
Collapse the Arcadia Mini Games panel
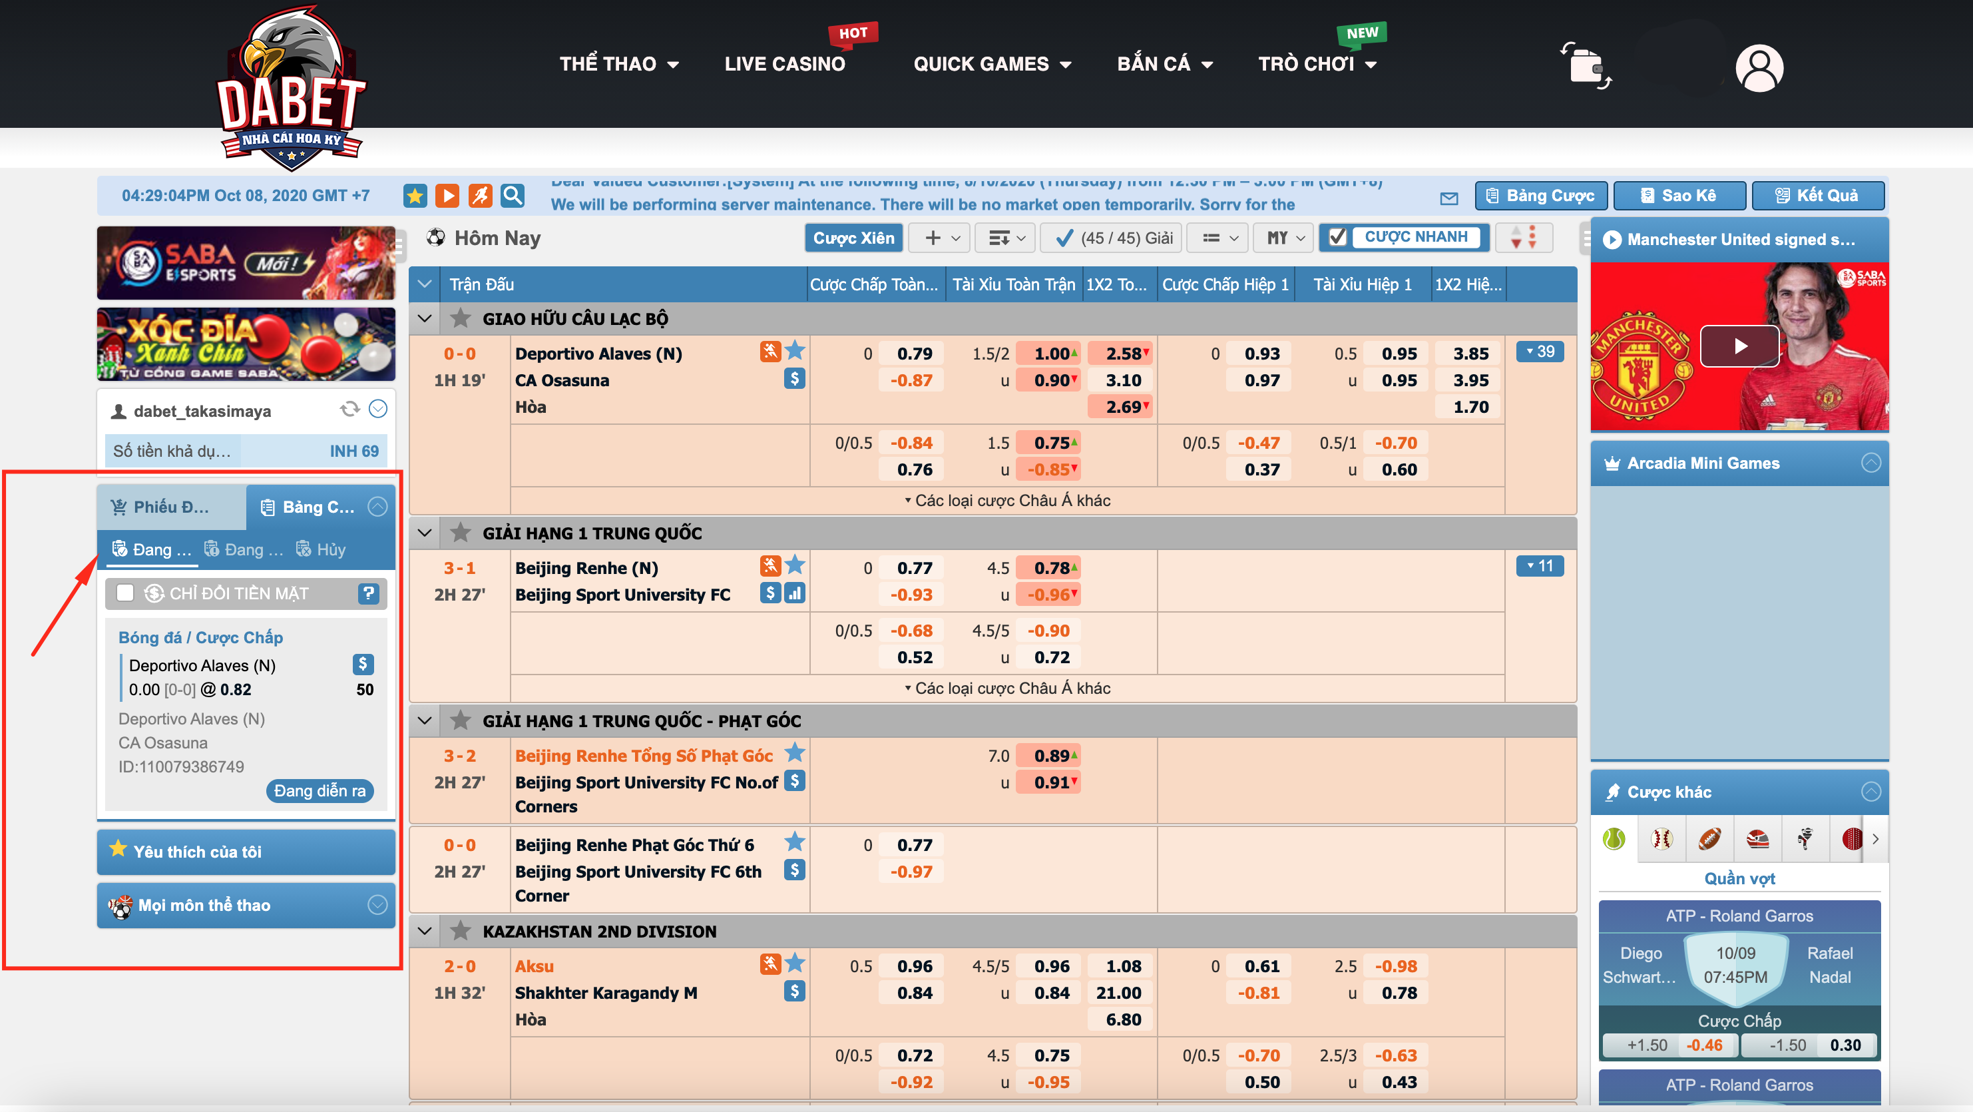(x=1871, y=462)
